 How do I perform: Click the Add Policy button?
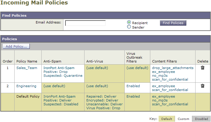pyautogui.click(x=16, y=46)
